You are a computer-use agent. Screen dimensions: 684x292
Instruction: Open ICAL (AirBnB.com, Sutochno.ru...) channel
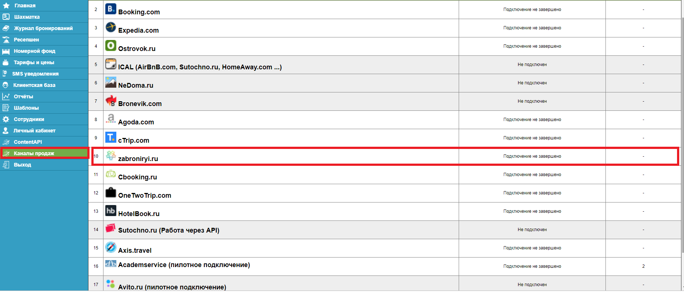[200, 67]
